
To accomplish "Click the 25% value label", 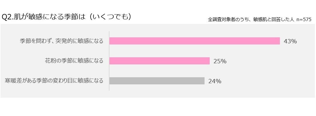I will pyautogui.click(x=220, y=61).
